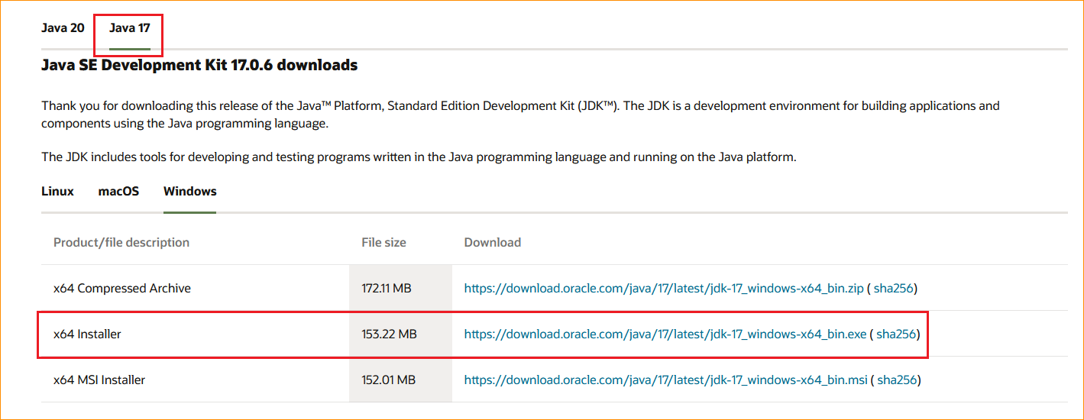Viewport: 1084px width, 420px height.
Task: Click the x64 MSI Installer description
Action: pos(99,380)
